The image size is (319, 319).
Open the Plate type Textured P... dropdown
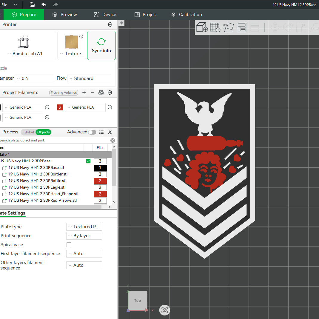point(84,227)
